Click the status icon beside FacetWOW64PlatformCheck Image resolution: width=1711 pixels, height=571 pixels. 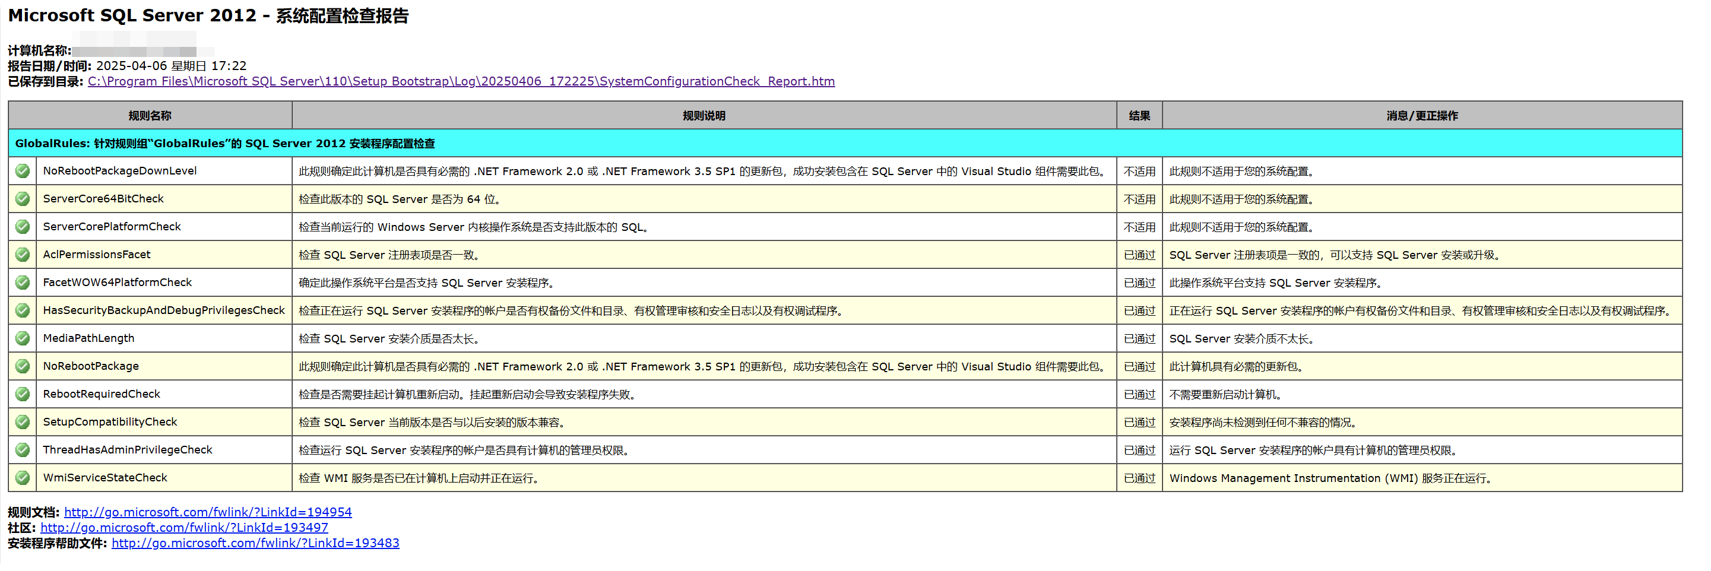(23, 283)
